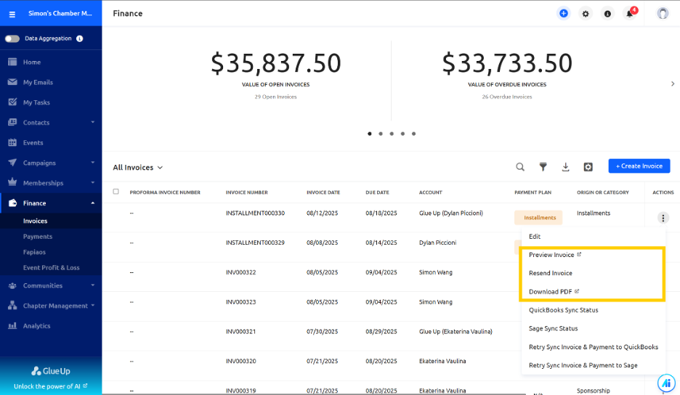Click account Glue Up (Ekaterina Vaulina)
680x395 pixels.
pyautogui.click(x=456, y=332)
